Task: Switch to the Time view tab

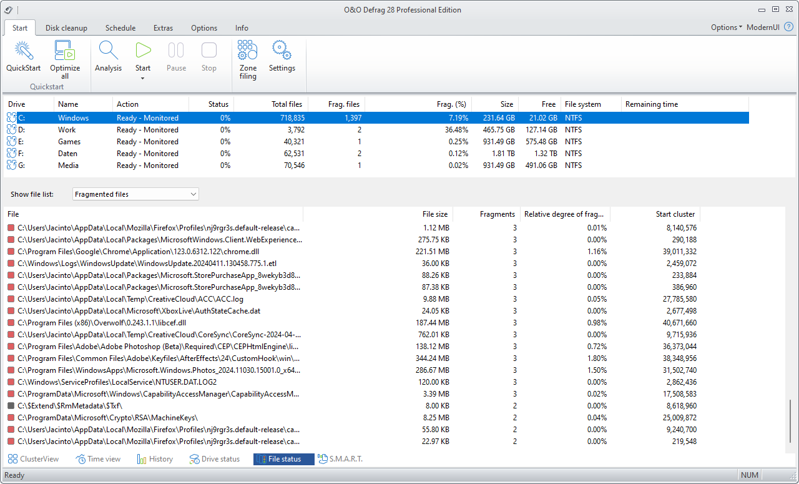Action: tap(98, 459)
